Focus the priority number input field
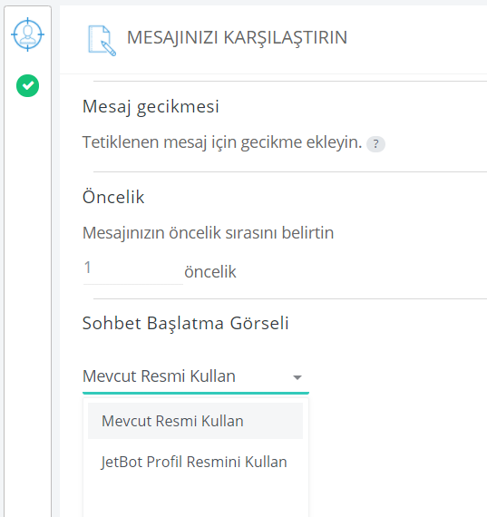The height and width of the screenshot is (517, 487). click(x=133, y=271)
